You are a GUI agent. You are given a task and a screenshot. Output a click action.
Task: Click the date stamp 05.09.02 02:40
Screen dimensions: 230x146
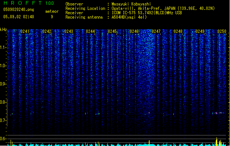tap(19, 17)
